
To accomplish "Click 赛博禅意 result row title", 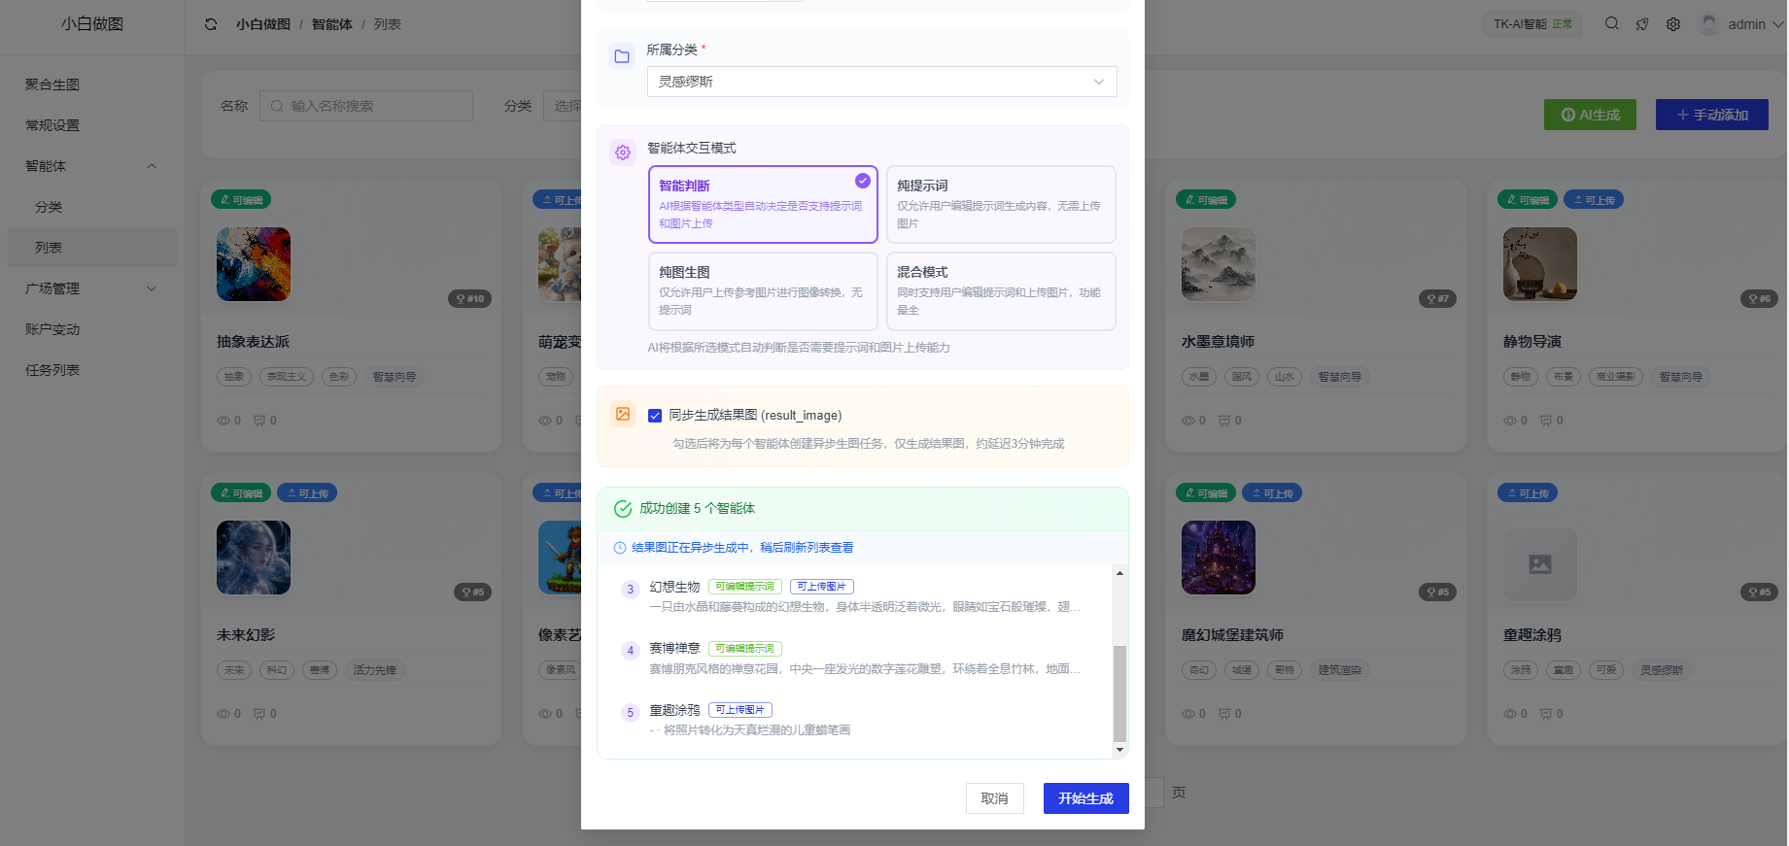I will (674, 648).
